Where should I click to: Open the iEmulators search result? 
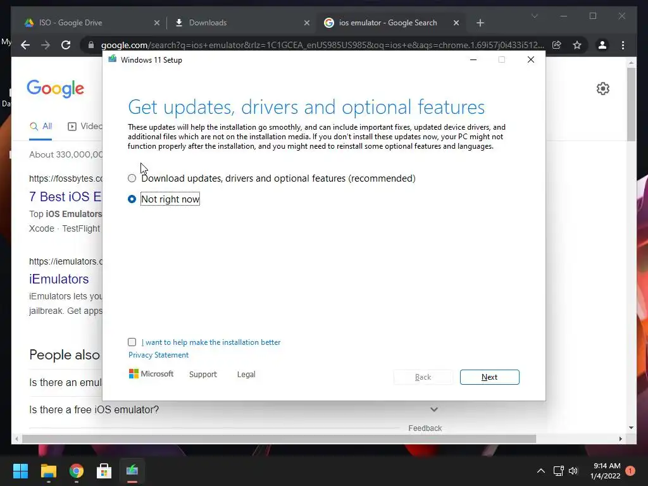(59, 279)
